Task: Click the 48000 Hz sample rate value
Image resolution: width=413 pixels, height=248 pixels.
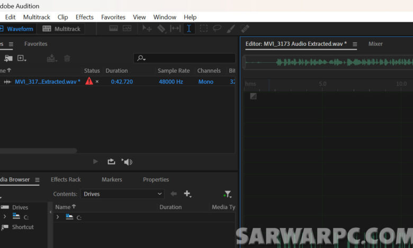Action: click(170, 82)
